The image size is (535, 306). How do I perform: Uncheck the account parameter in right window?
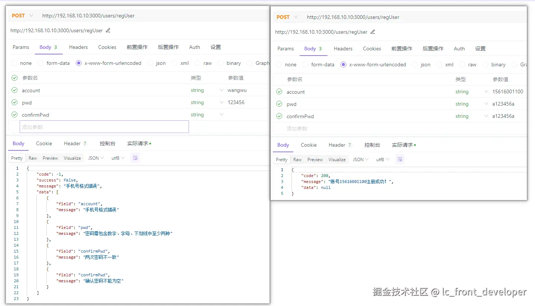(x=279, y=92)
